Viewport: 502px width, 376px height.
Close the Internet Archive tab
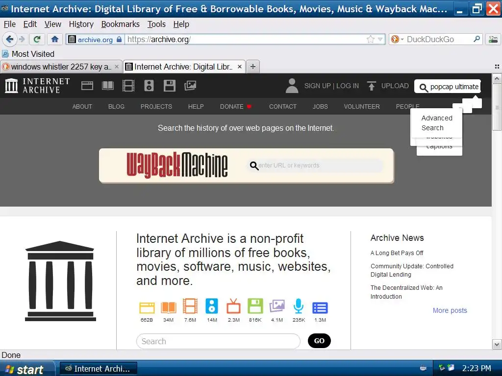tap(239, 67)
